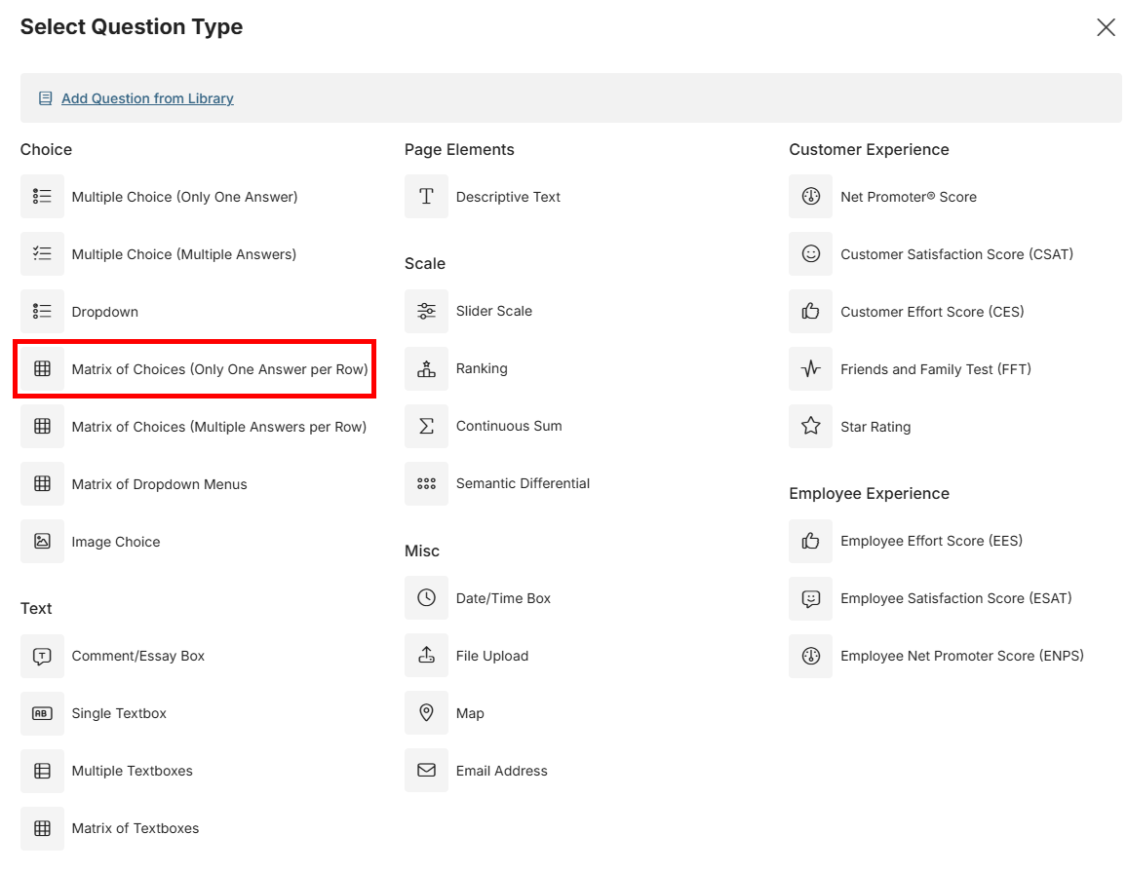Click the Multiple Choice (Multiple Answers) checklist icon
Image resolution: width=1127 pixels, height=873 pixels.
click(42, 253)
